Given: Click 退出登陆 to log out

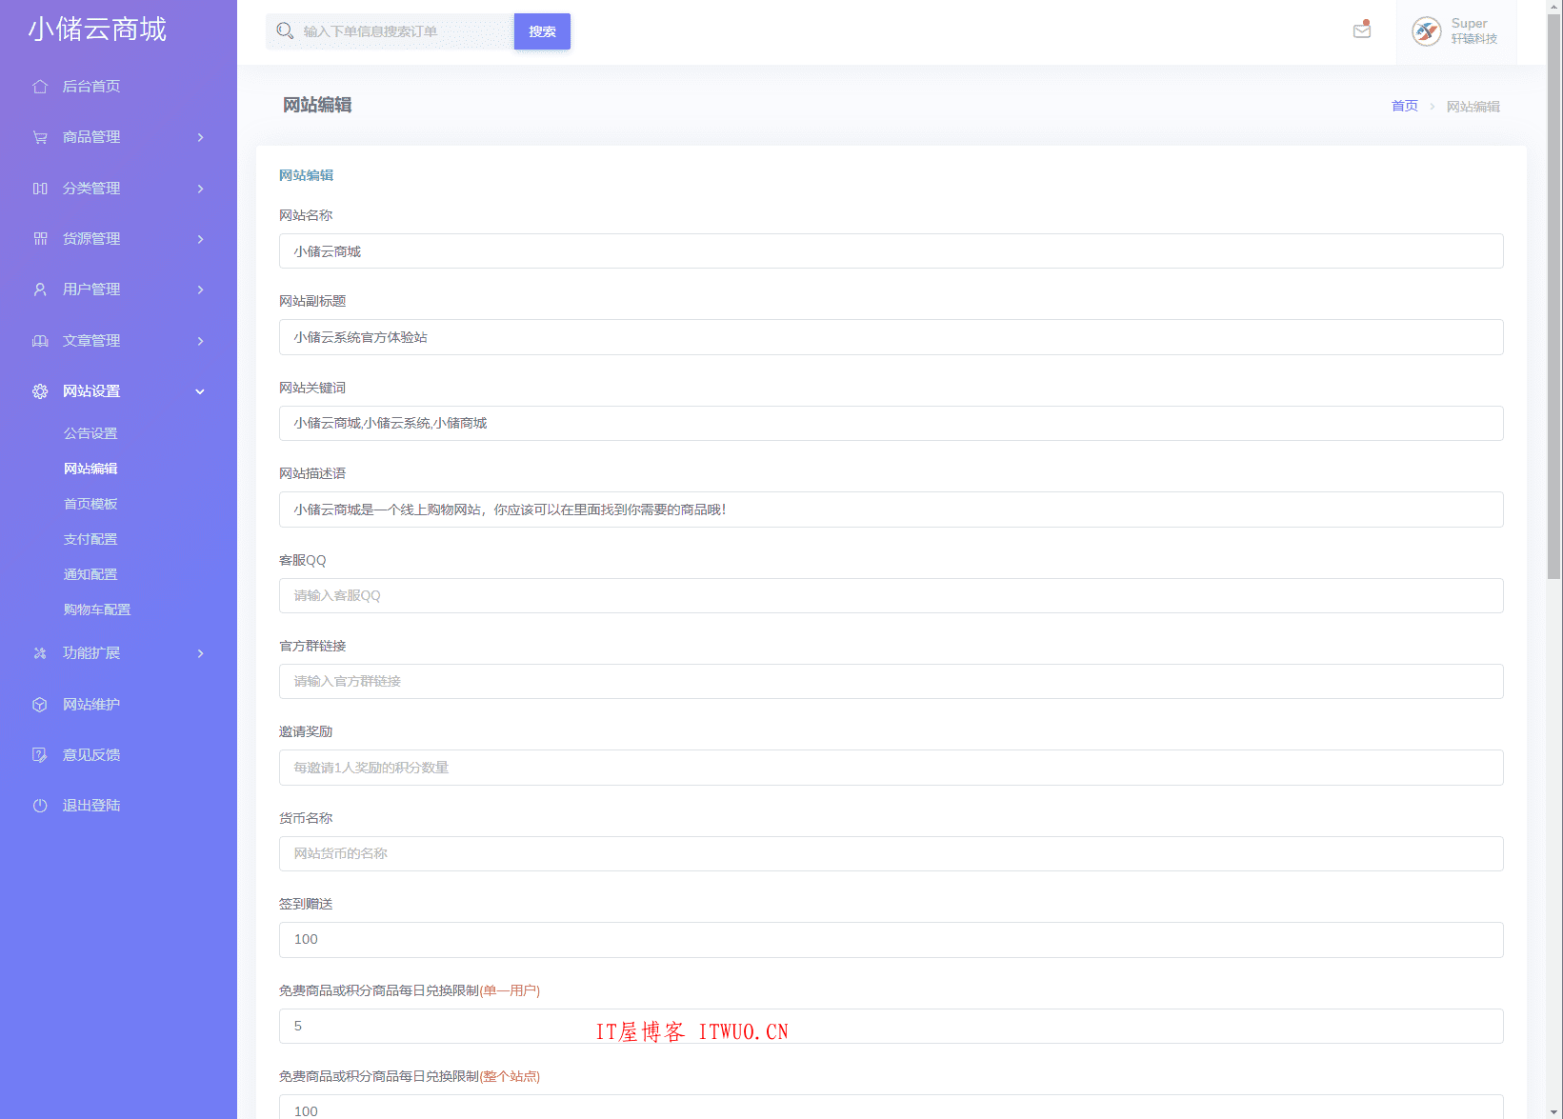Looking at the screenshot, I should coord(91,806).
